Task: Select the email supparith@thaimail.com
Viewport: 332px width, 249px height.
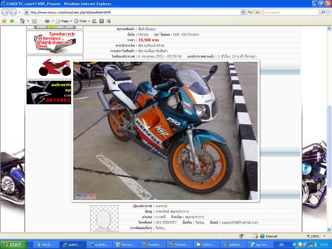Action: 240,222
